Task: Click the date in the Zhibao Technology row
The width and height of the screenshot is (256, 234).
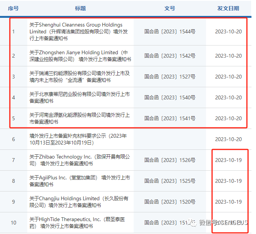Action: point(228,160)
